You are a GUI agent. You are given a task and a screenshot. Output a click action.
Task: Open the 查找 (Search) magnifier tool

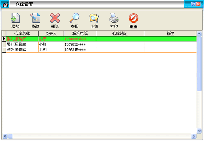click(x=75, y=18)
